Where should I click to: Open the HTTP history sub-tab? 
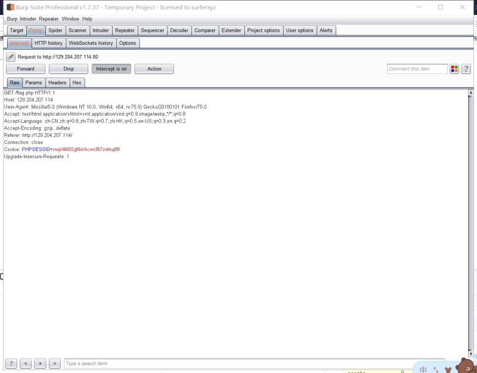click(x=49, y=43)
